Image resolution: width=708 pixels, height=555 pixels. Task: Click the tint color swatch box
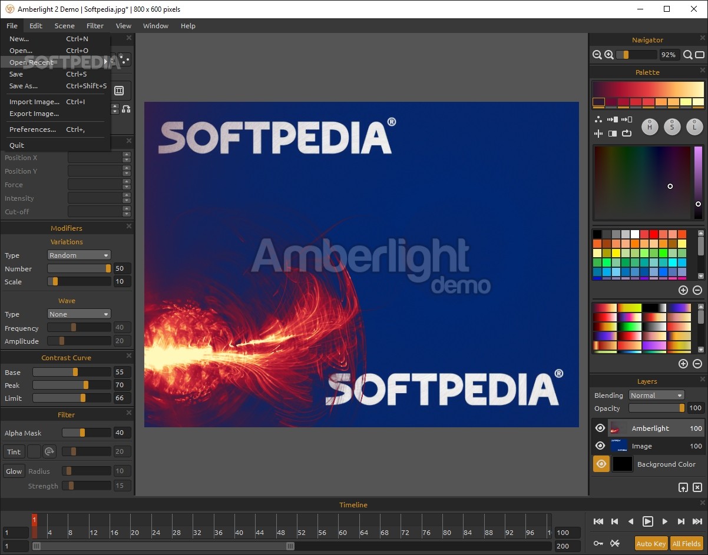click(x=34, y=451)
